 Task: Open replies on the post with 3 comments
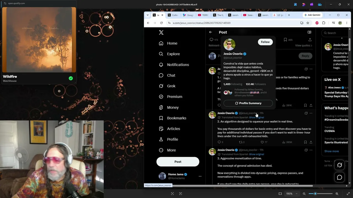click(x=219, y=142)
